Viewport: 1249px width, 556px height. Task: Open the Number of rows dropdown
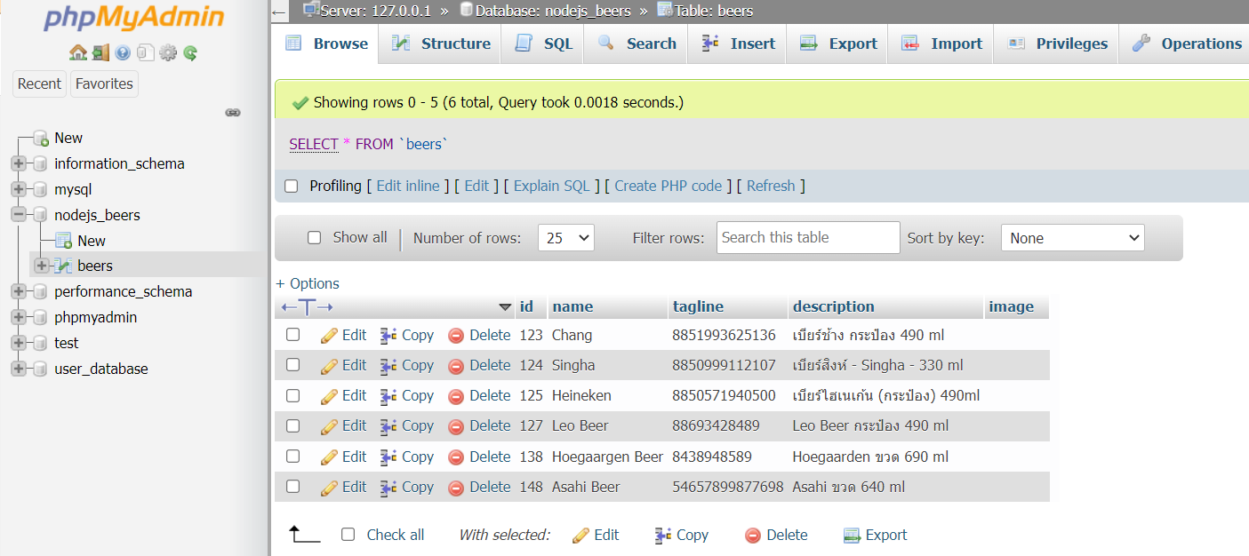coord(566,238)
